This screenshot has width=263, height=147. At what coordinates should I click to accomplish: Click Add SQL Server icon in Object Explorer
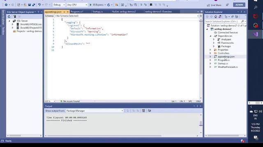coord(15,16)
